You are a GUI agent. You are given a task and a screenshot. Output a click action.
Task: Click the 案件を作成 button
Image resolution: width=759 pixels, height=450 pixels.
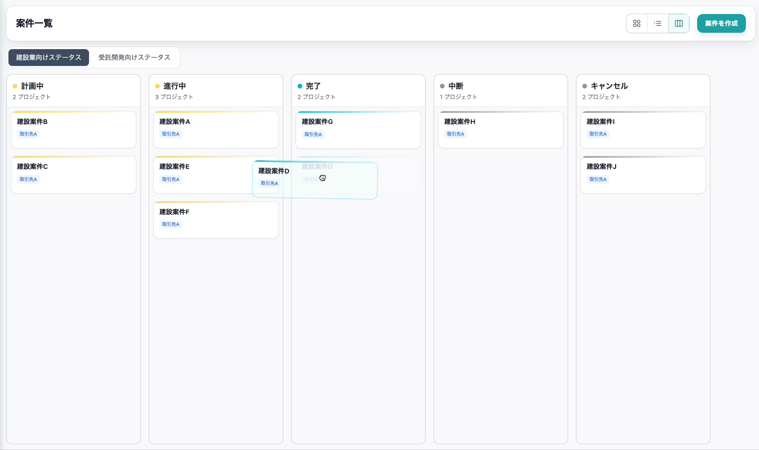(721, 23)
